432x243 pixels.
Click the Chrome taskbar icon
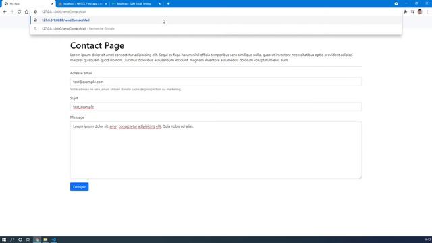pos(37,240)
